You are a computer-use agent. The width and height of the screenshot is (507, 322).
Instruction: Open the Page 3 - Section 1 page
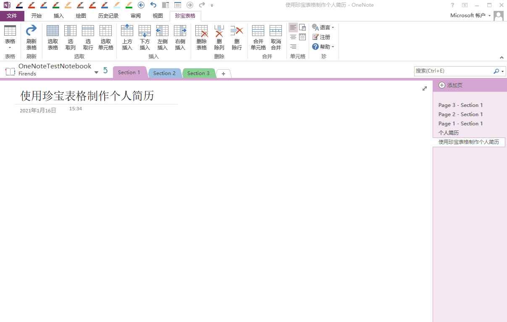[x=460, y=105]
